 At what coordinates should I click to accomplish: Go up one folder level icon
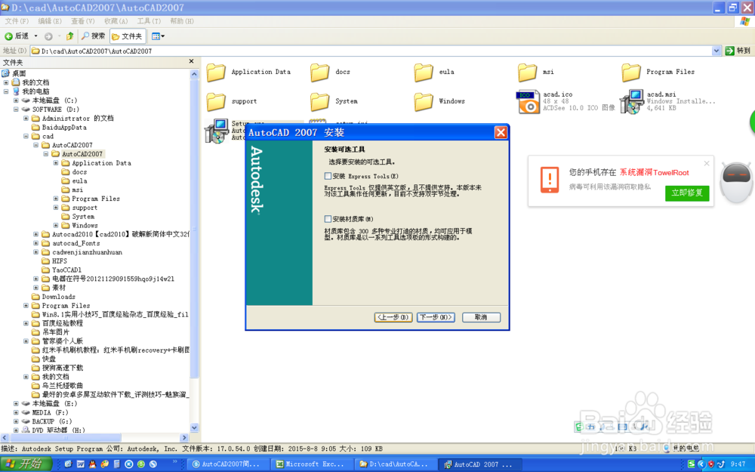coord(69,36)
